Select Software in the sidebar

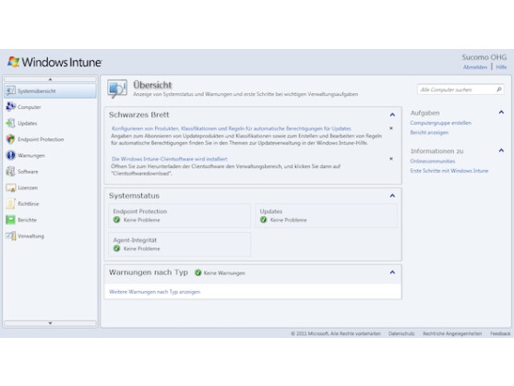pos(50,171)
